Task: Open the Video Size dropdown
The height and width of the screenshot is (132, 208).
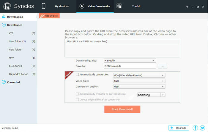Action: (x=139, y=81)
